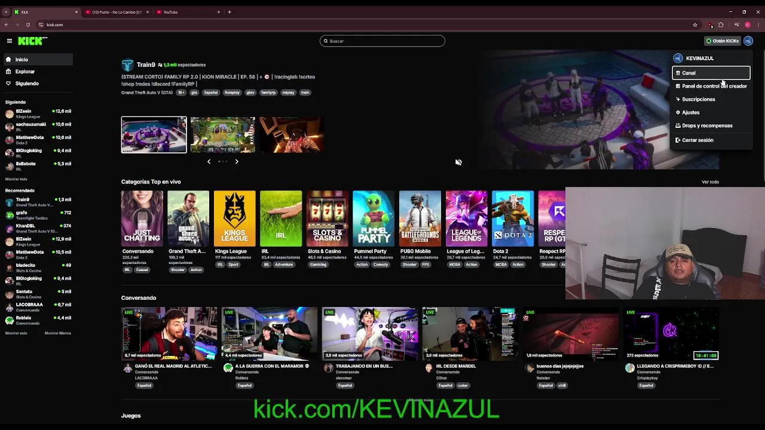Select the second featured stream thumbnail
765x430 pixels.
click(222, 134)
